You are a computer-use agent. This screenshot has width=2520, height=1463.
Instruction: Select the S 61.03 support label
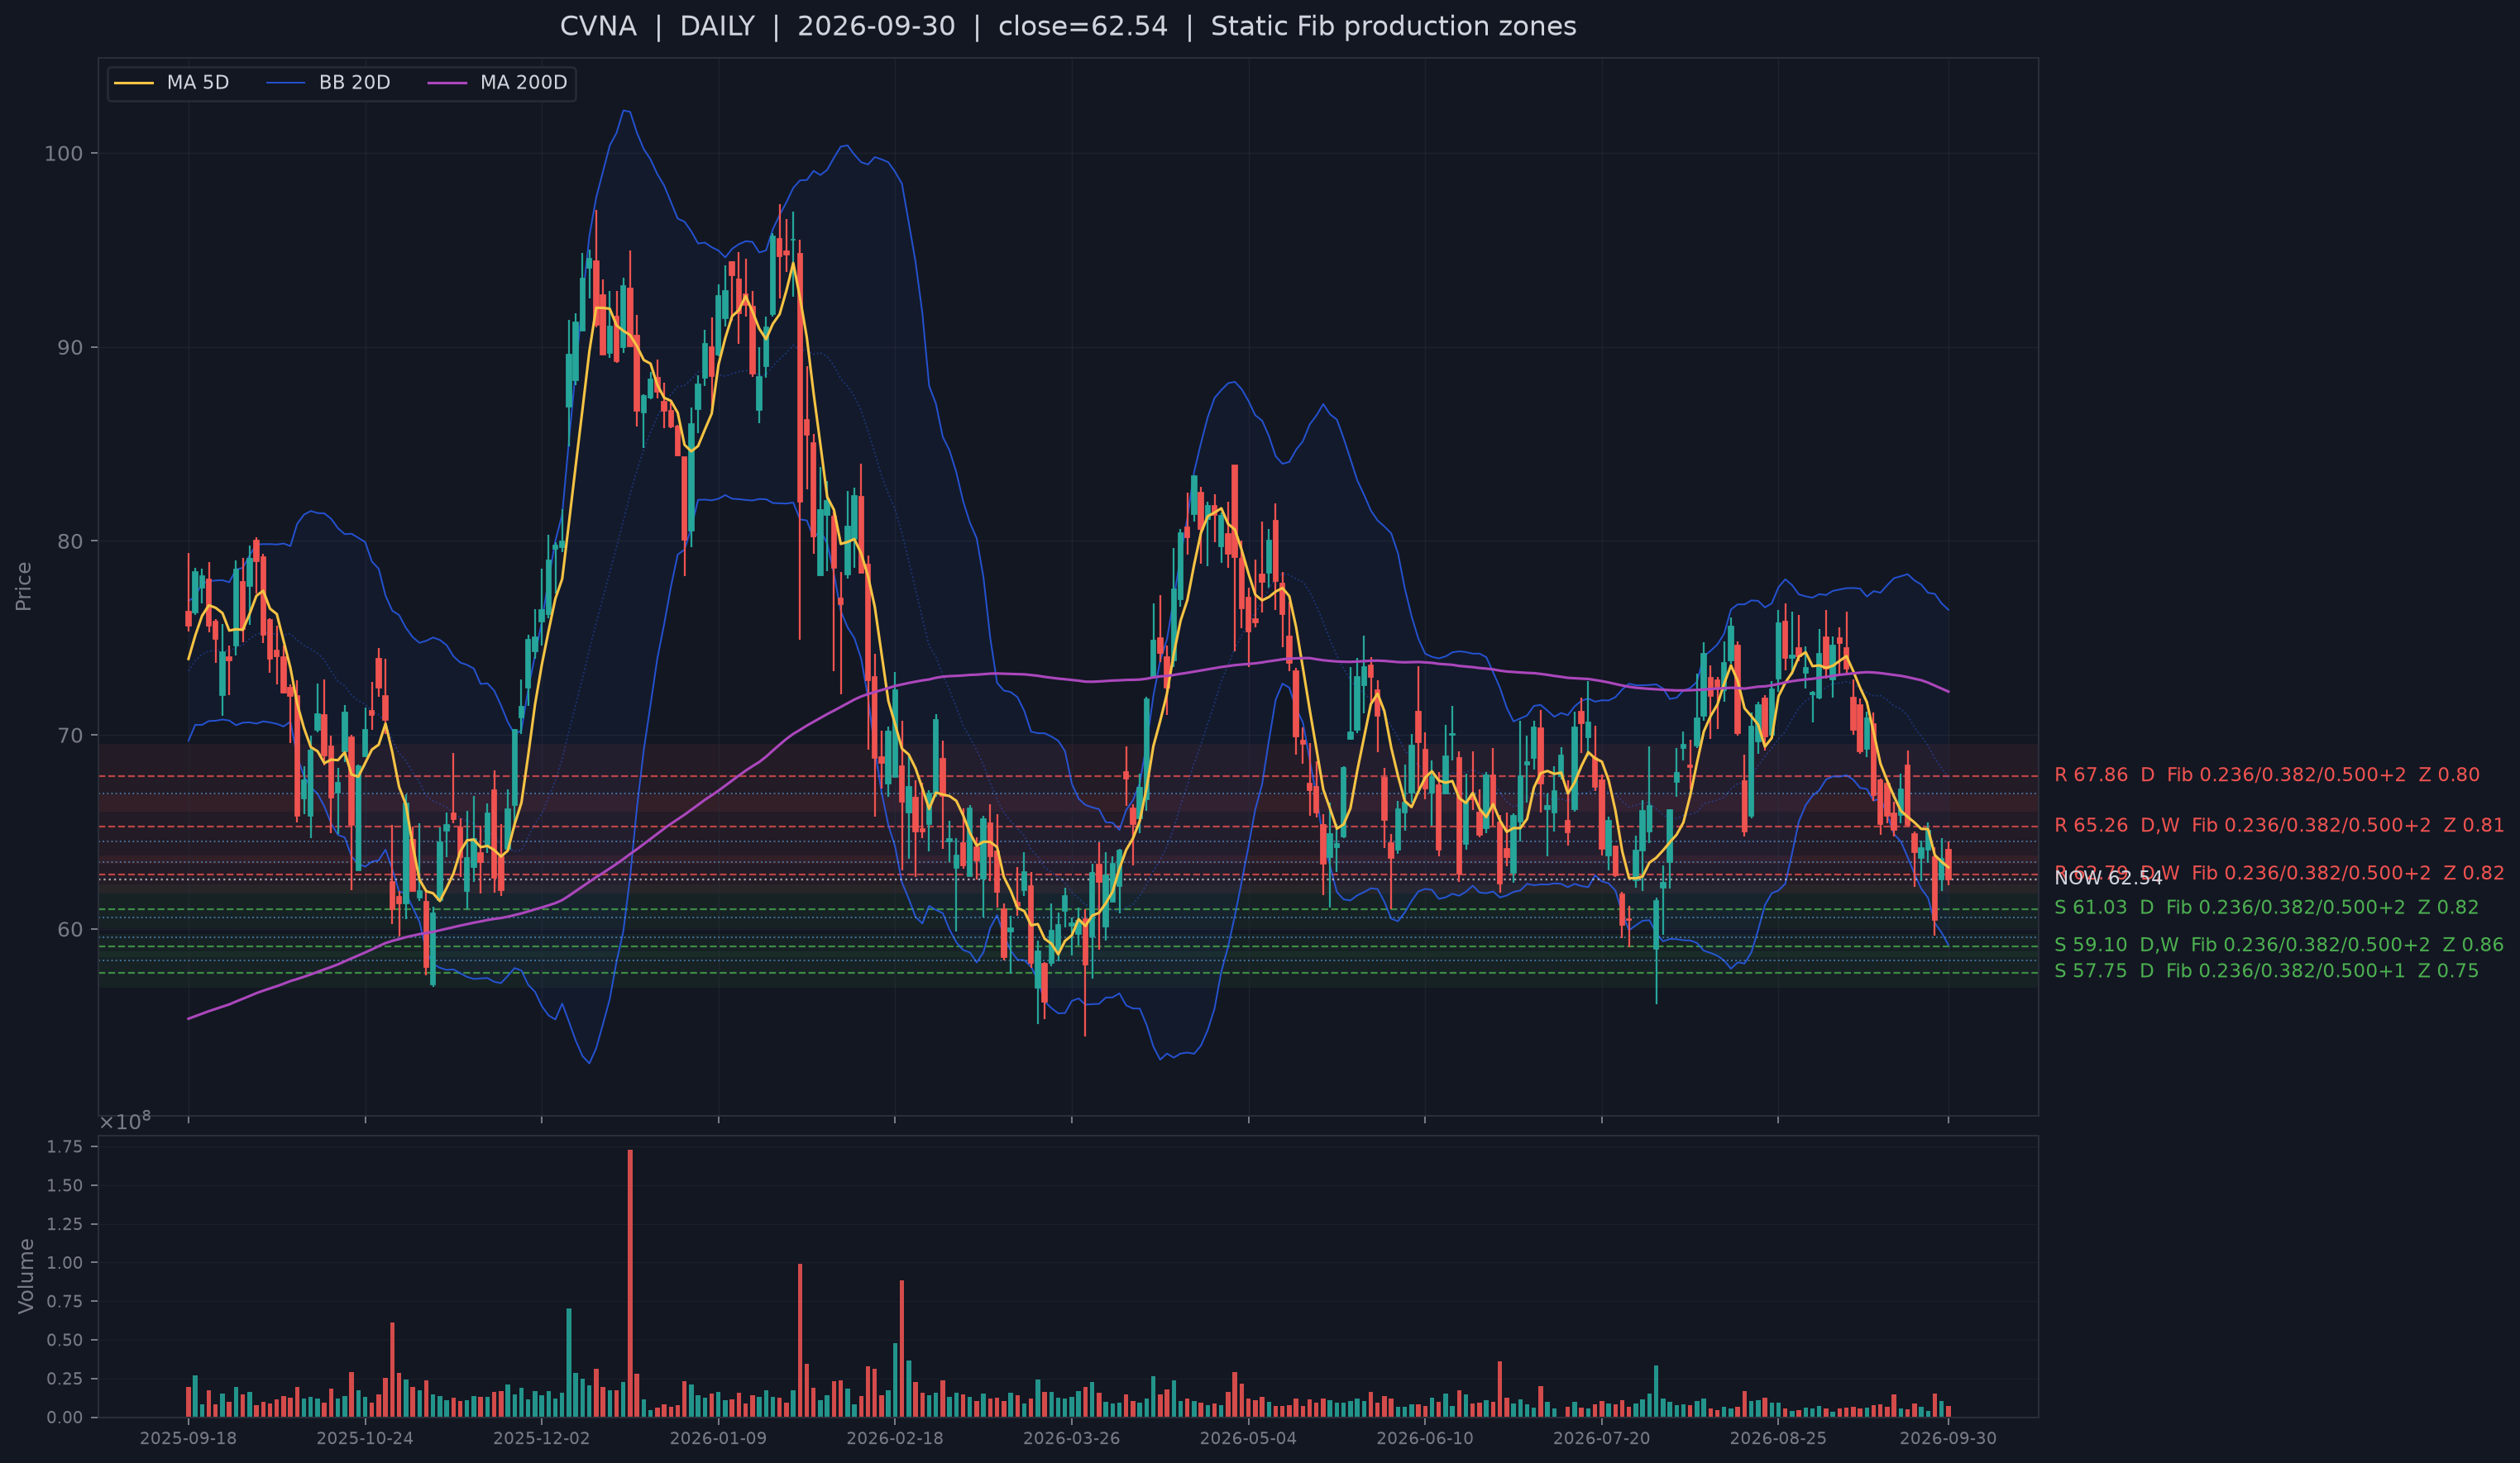(x=2266, y=908)
